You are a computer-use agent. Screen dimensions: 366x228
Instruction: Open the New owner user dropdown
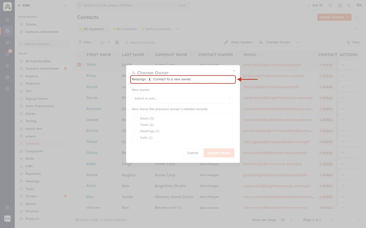183,99
